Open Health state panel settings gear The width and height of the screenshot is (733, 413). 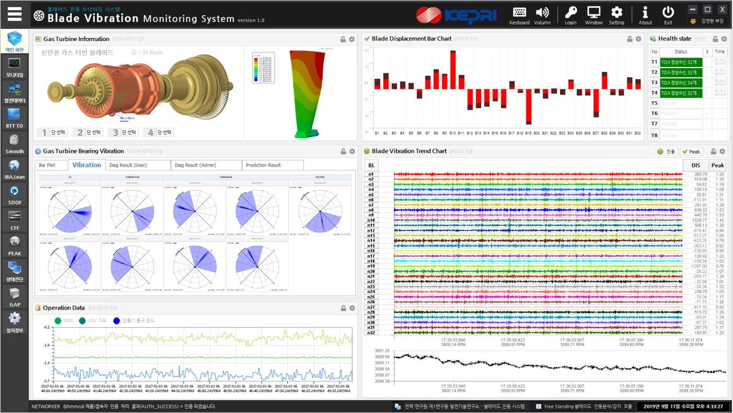[x=724, y=39]
